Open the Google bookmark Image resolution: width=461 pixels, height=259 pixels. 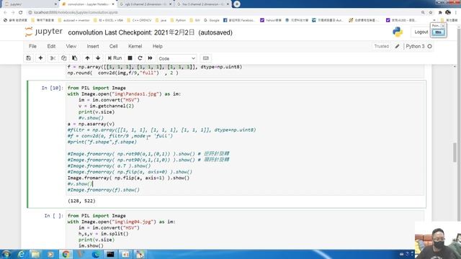coord(212,20)
